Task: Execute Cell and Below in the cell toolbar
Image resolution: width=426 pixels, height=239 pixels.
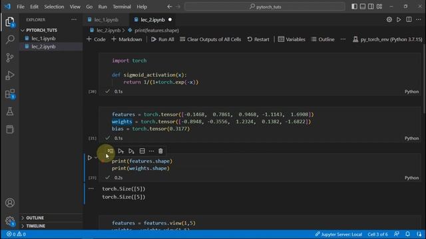Action: [131, 151]
